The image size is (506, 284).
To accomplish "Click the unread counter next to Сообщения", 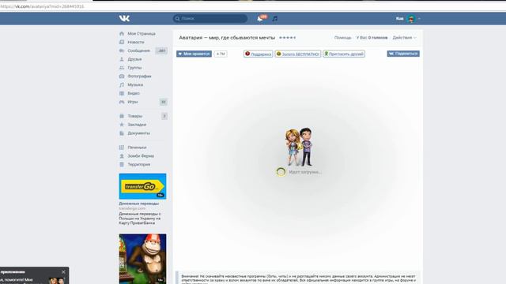I will (161, 50).
